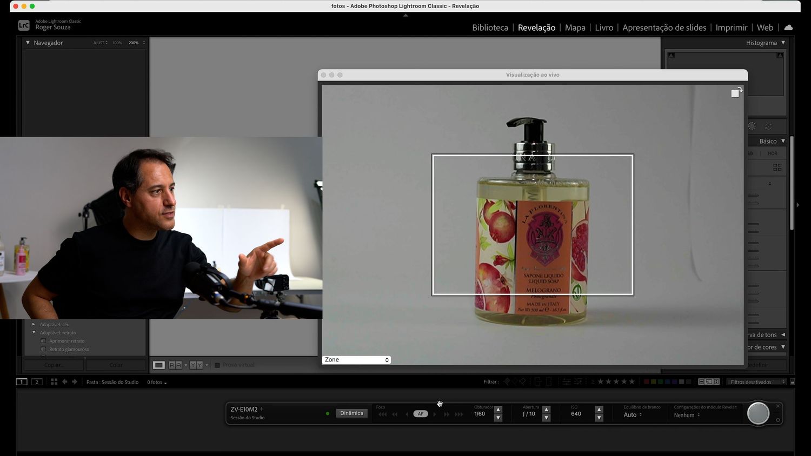Click the AF autofocus button
811x456 pixels.
point(421,414)
